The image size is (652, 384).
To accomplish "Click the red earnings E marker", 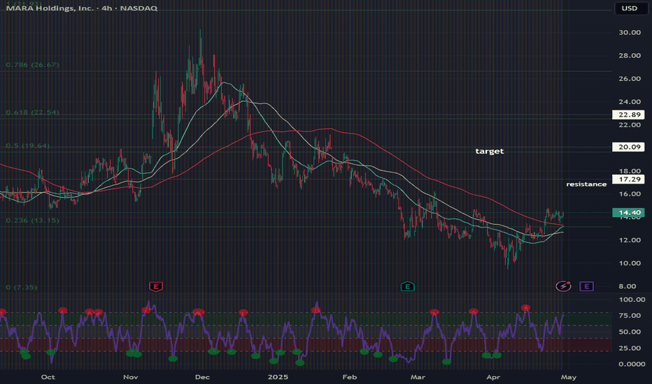I will pos(156,286).
